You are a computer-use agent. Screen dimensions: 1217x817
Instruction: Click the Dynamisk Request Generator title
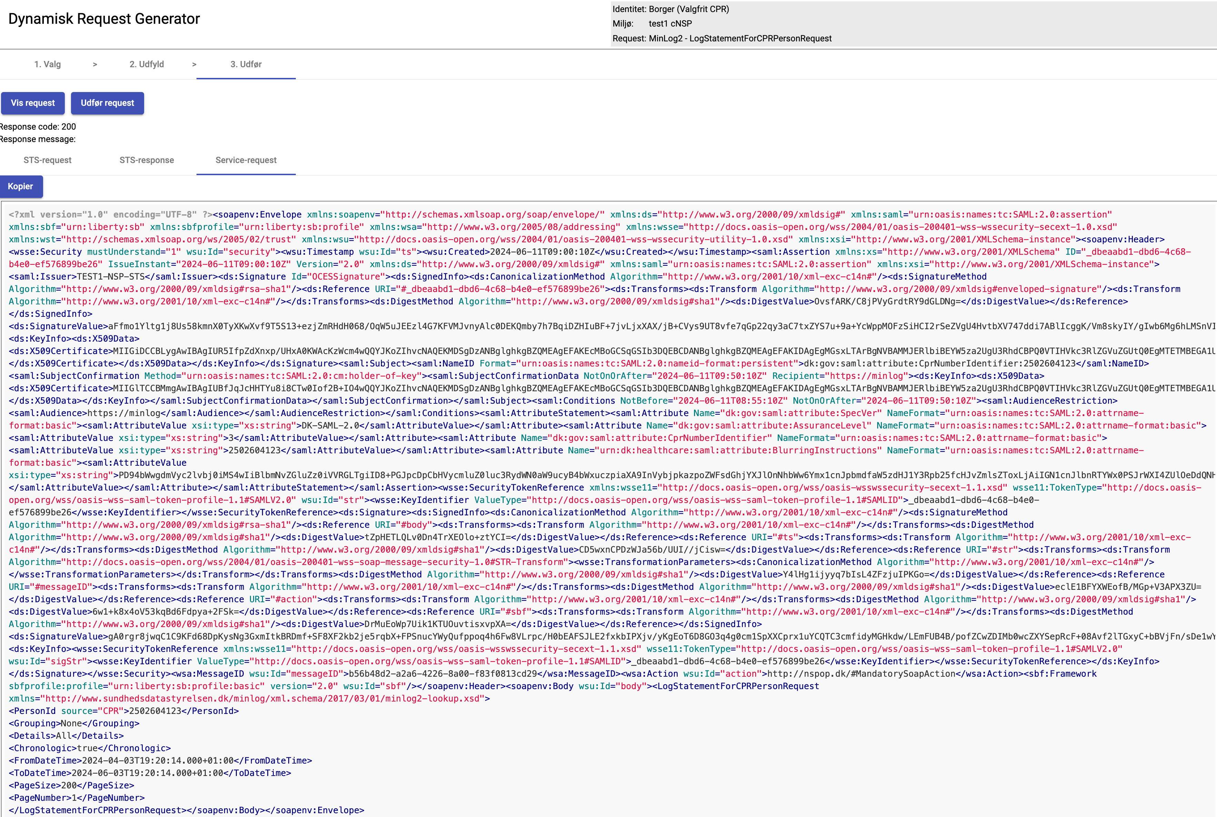pos(104,19)
